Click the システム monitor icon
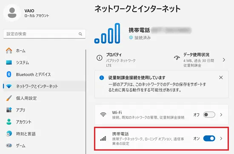 tap(9, 63)
